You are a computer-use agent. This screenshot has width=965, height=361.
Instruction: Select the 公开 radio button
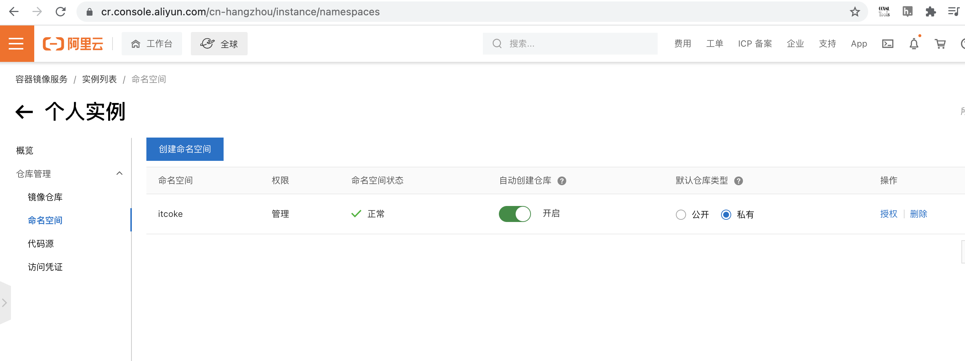[681, 215]
